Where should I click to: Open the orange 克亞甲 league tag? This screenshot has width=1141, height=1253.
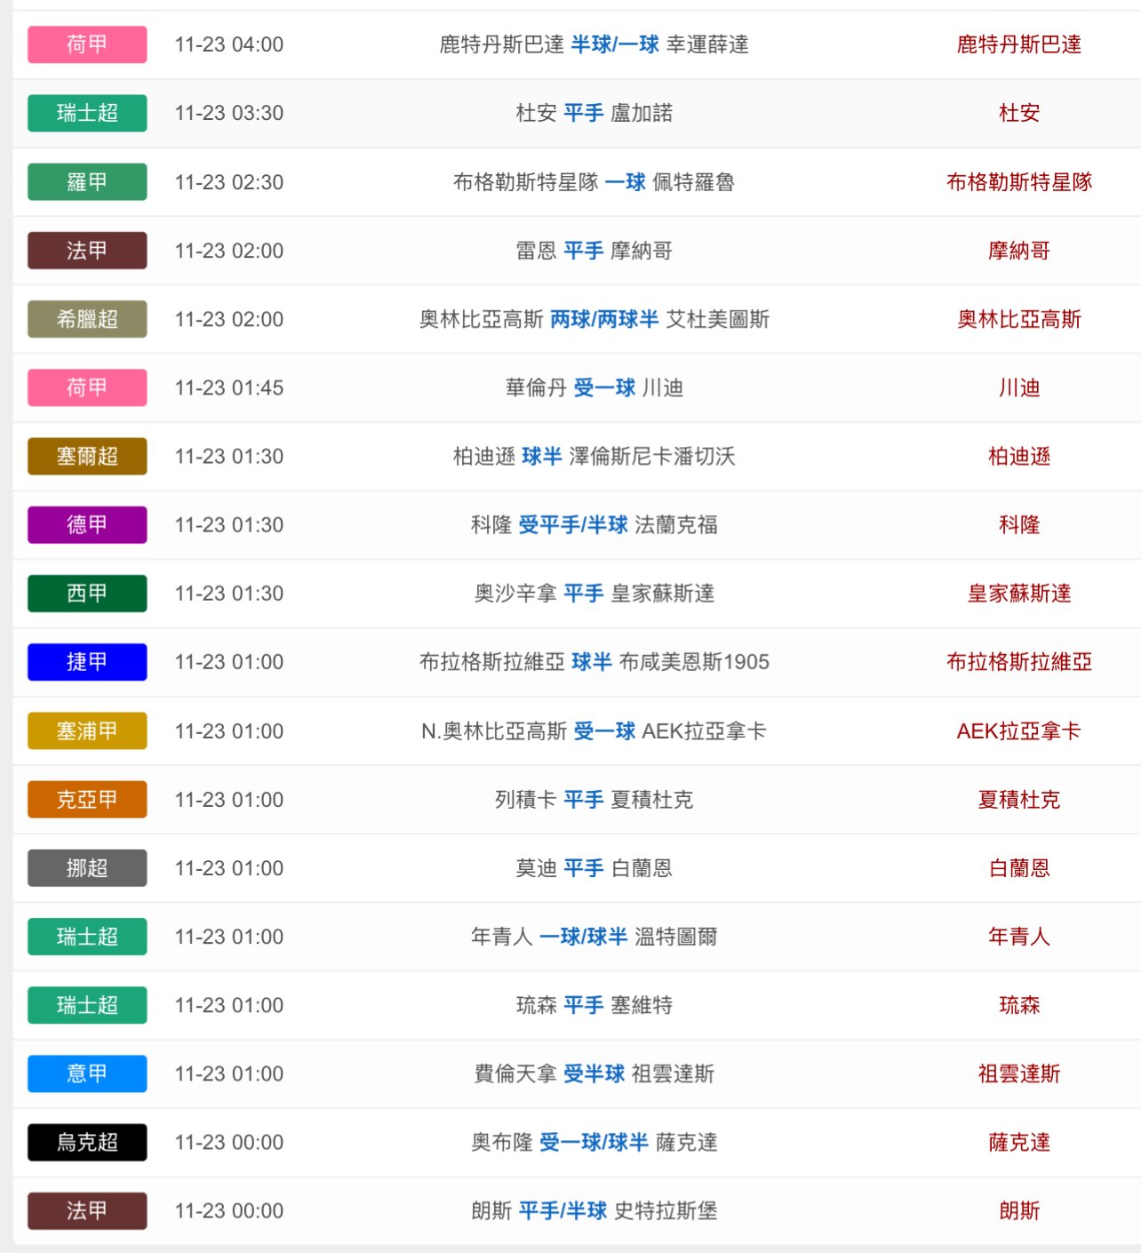87,800
